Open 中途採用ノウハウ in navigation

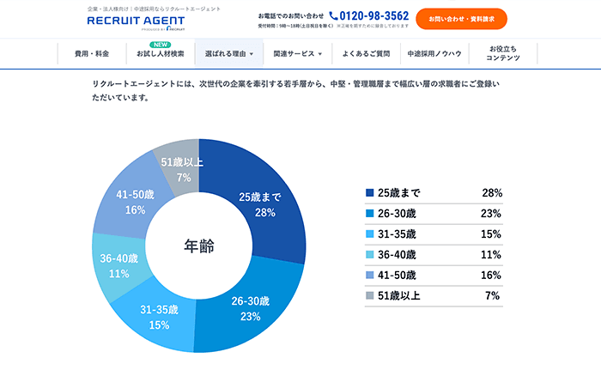point(434,53)
